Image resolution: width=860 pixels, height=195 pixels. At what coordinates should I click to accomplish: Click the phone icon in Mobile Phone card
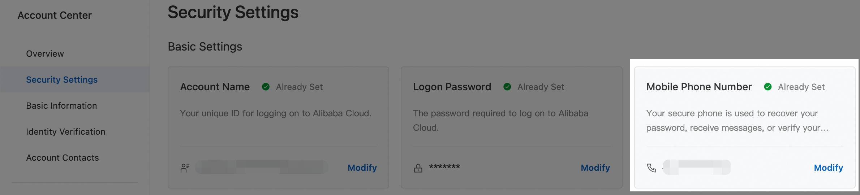pos(651,168)
